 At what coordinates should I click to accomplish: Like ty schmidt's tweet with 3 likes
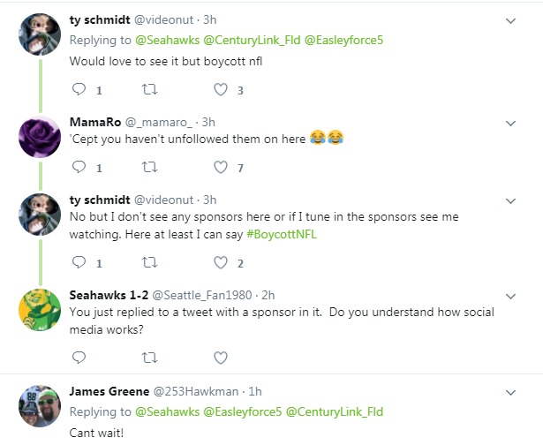coord(221,89)
